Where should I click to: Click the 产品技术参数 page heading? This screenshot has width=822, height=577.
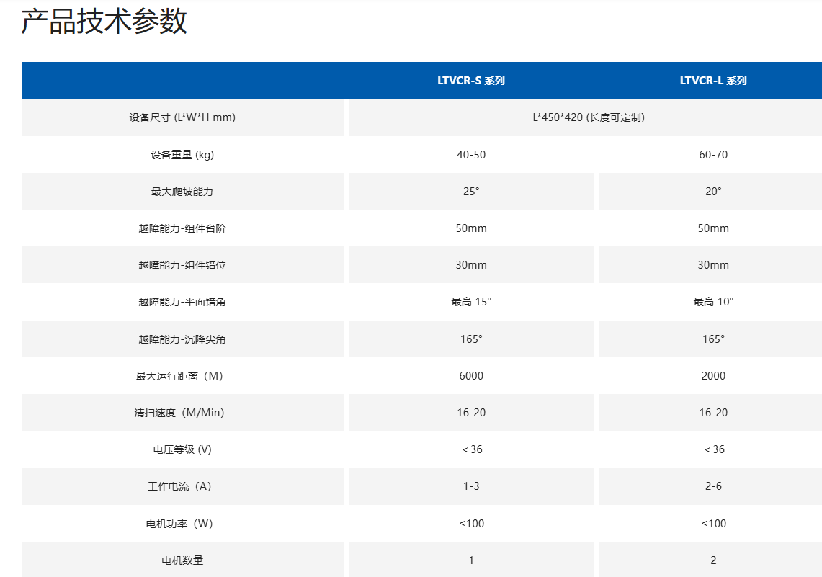tap(104, 22)
